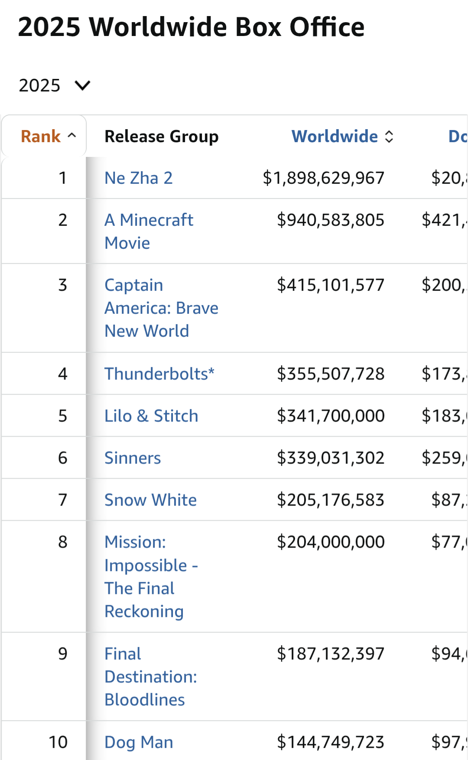Open the Thunderbolts* movie link

(x=159, y=374)
